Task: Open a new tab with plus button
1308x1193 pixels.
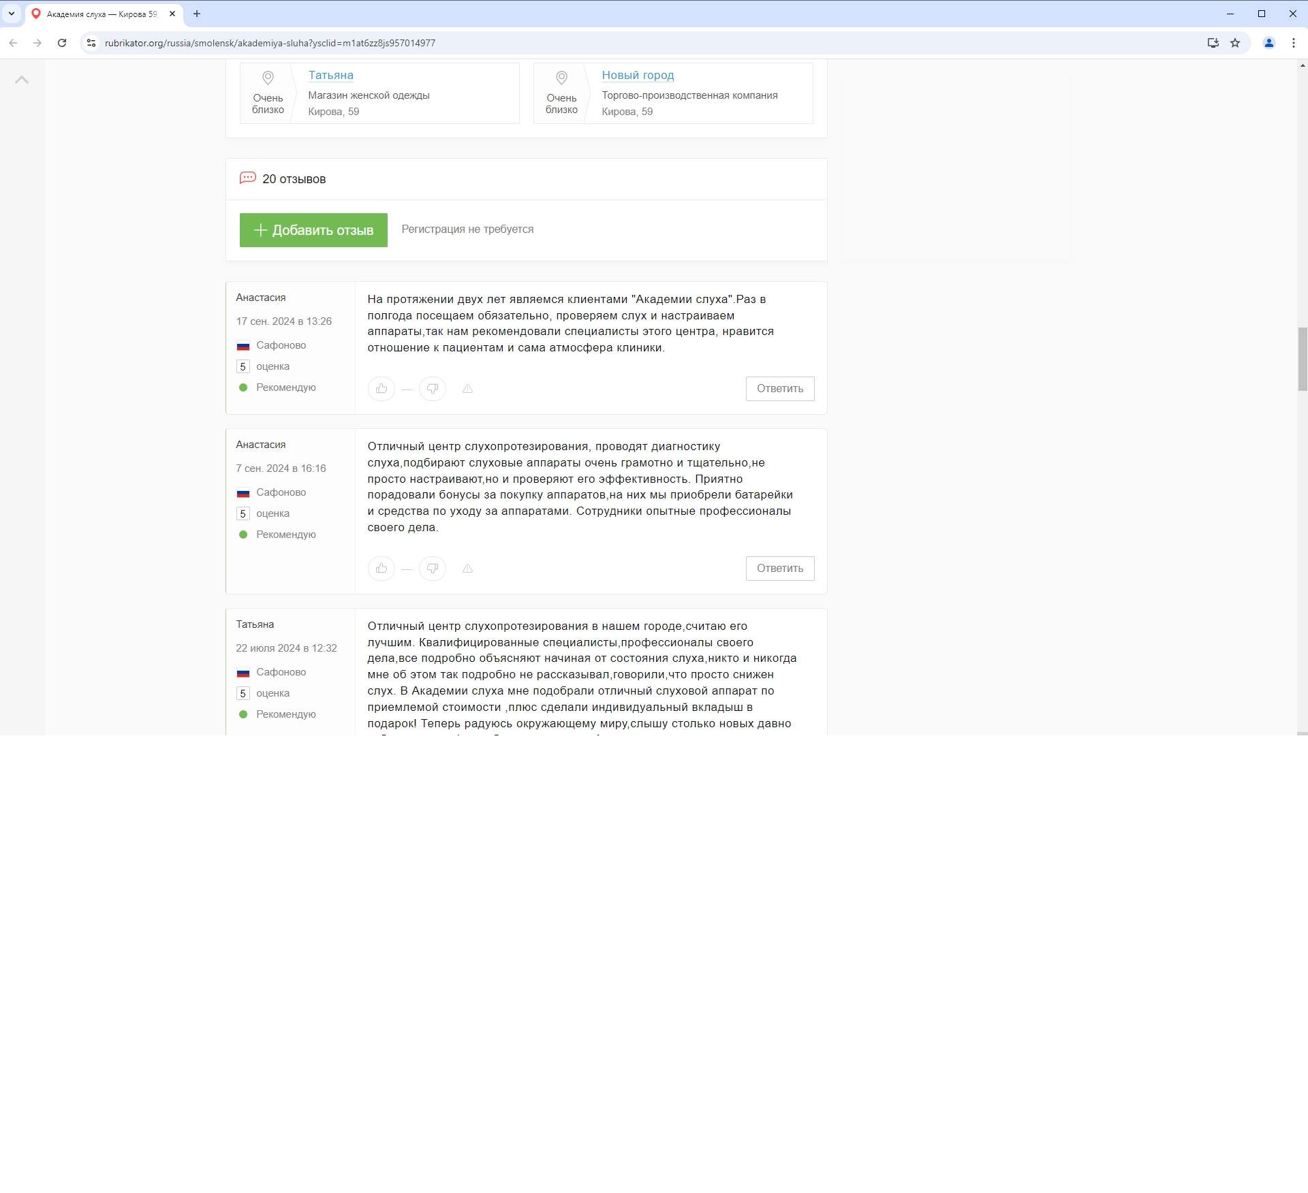Action: tap(197, 14)
